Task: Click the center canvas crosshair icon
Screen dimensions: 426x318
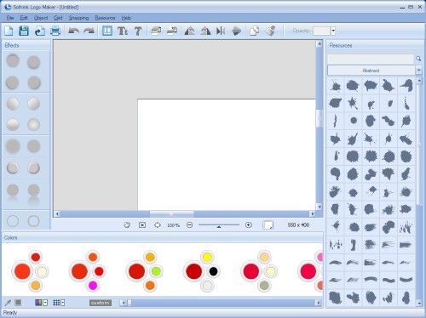Action: click(158, 225)
